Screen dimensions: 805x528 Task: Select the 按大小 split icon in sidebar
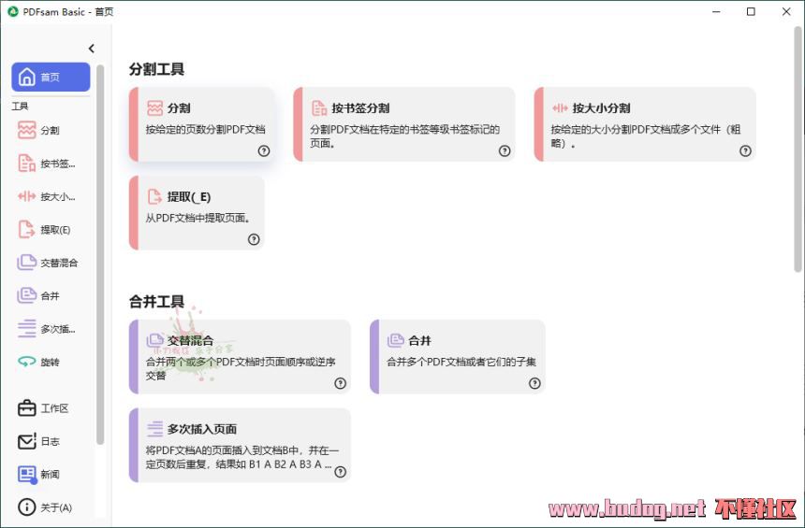click(27, 196)
